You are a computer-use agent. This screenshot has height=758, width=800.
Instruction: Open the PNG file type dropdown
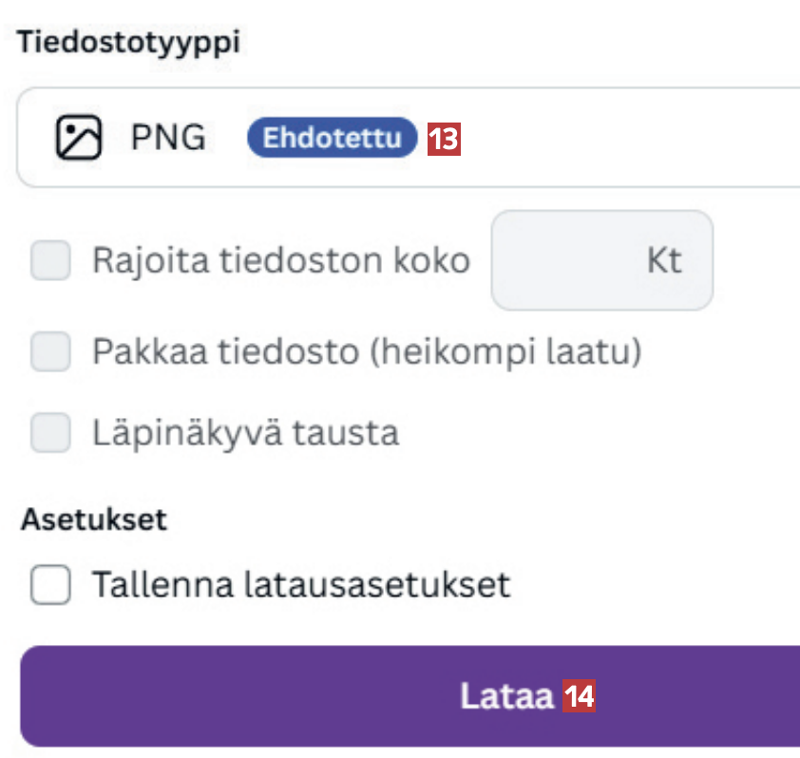point(608,139)
